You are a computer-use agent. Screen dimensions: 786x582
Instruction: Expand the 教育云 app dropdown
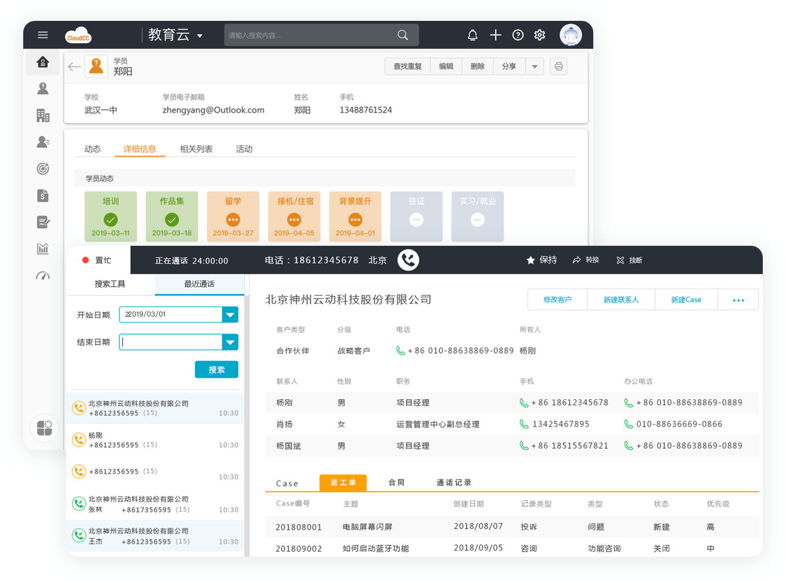(x=200, y=35)
